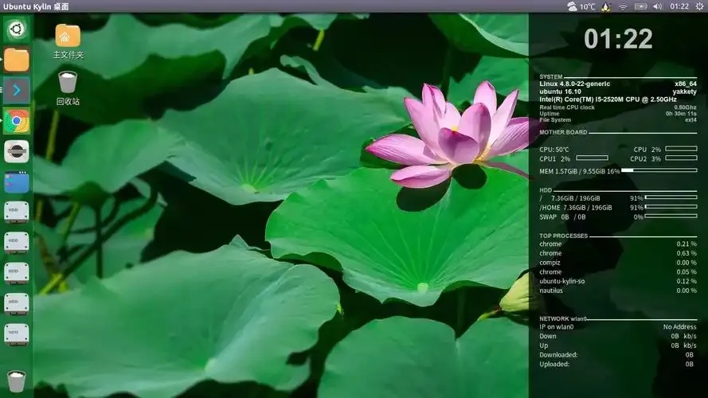Open the blue window launcher icon
708x398 pixels.
[16, 182]
